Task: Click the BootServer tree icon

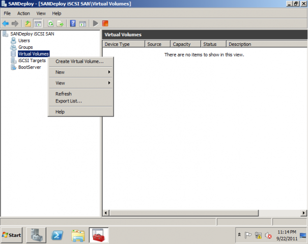Action: click(13, 67)
